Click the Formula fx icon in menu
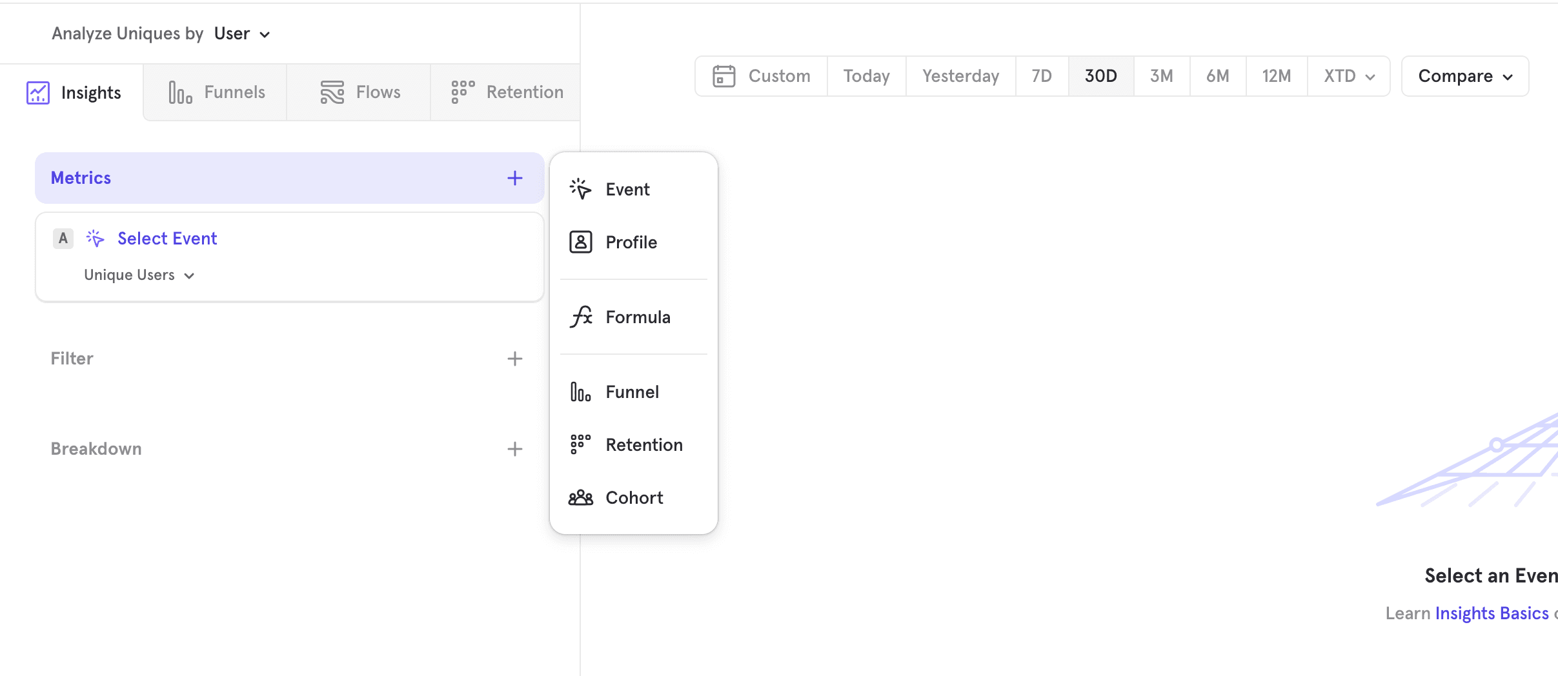 pyautogui.click(x=581, y=317)
